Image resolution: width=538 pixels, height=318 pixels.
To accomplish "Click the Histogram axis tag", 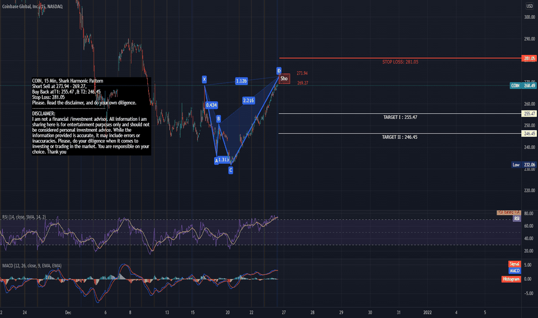I will tap(511, 279).
